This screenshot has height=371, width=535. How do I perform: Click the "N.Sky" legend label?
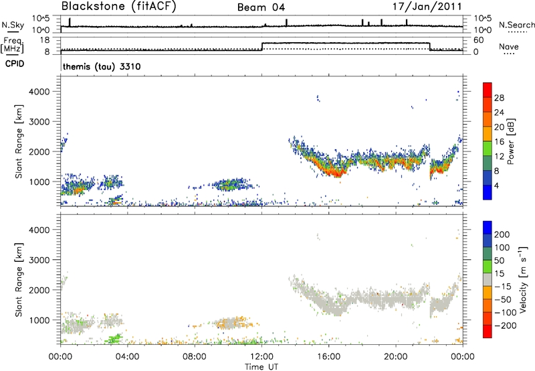pos(13,25)
